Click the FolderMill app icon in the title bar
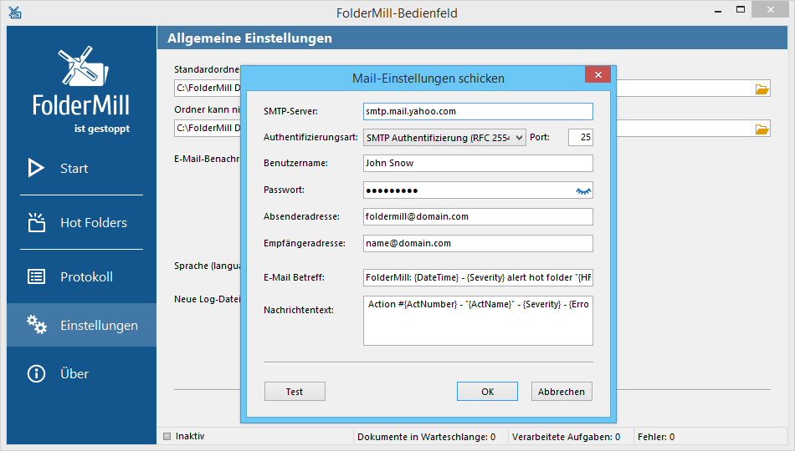 tap(15, 13)
